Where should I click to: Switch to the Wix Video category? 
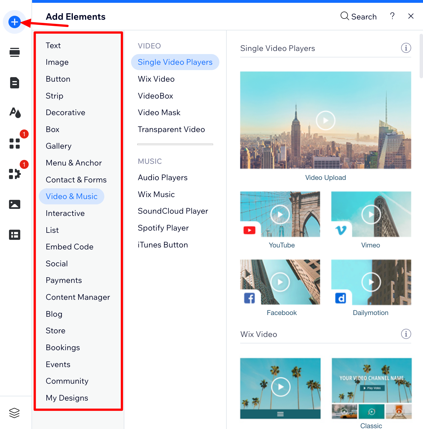156,79
